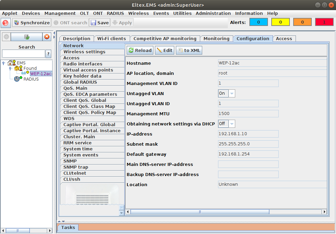Viewport: 336px width, 234px height.
Task: Collapse the EMS tree root node
Action: 4,63
